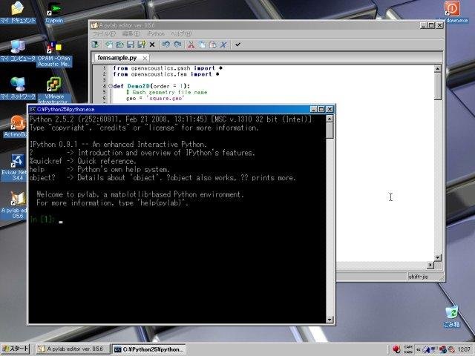Delete with the blue X toolbar icon

click(223, 44)
